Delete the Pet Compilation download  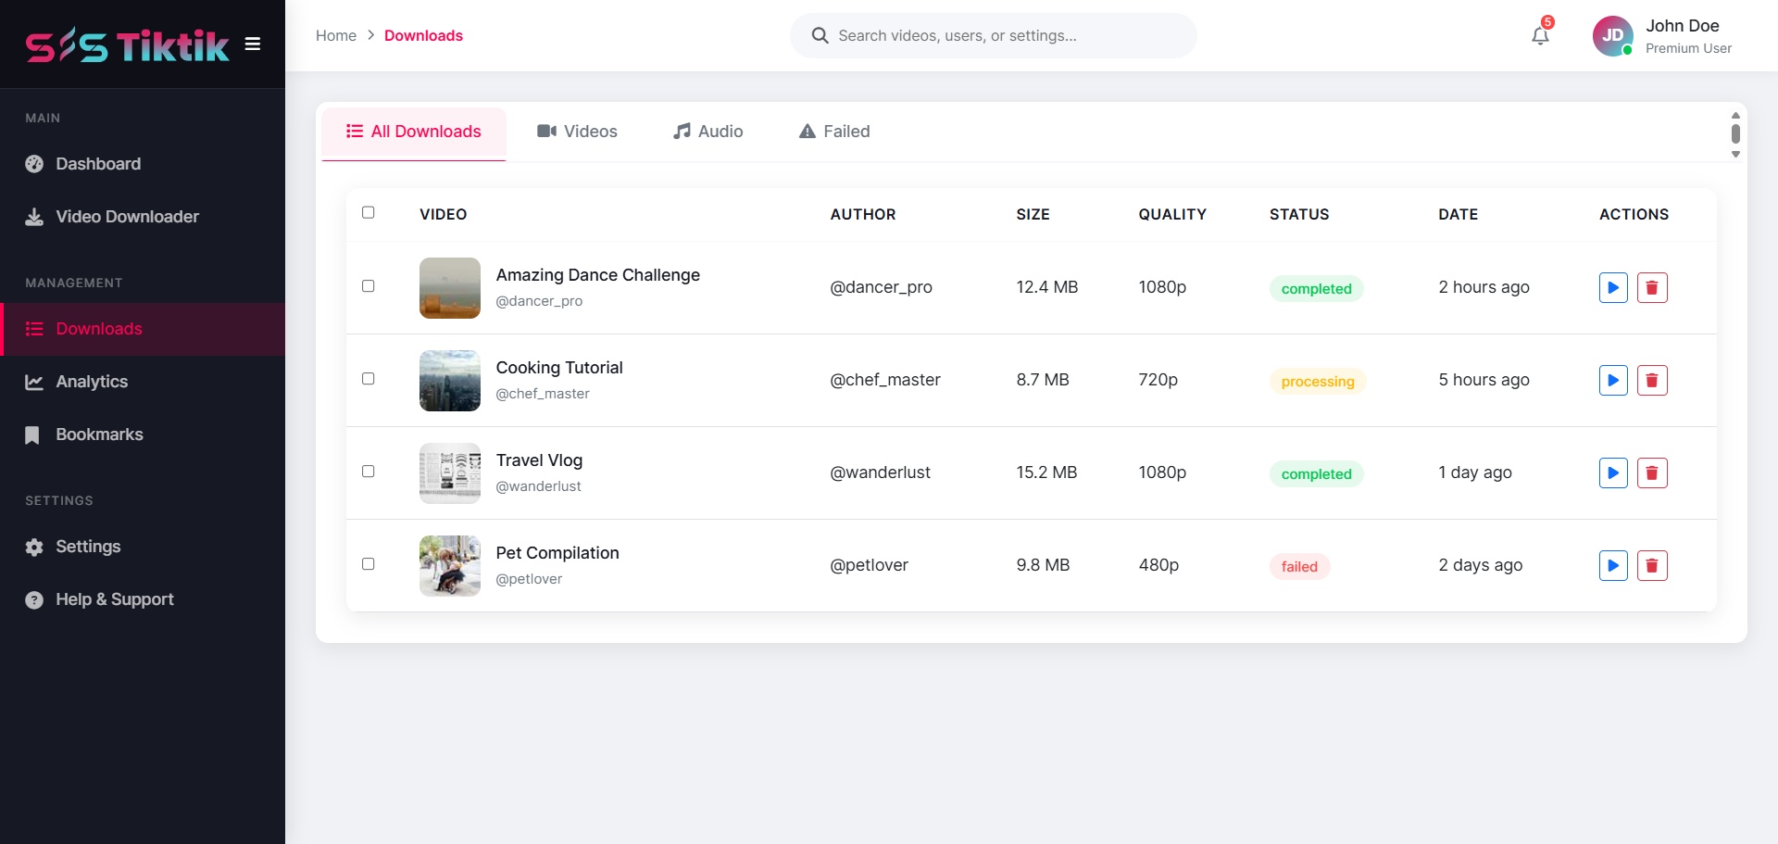(1653, 565)
